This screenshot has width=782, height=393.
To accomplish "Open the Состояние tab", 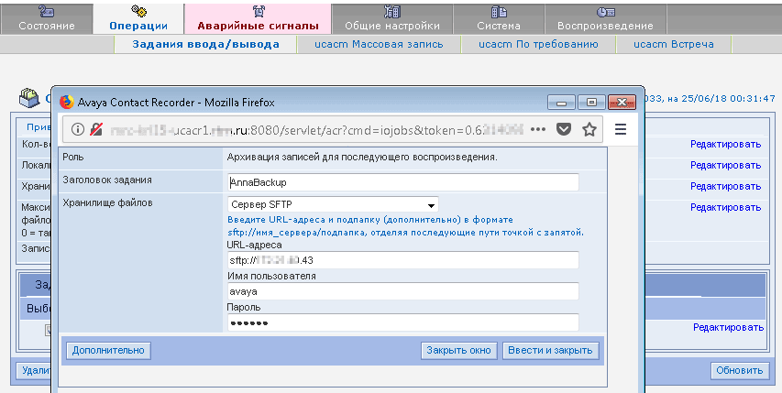I will [x=47, y=19].
